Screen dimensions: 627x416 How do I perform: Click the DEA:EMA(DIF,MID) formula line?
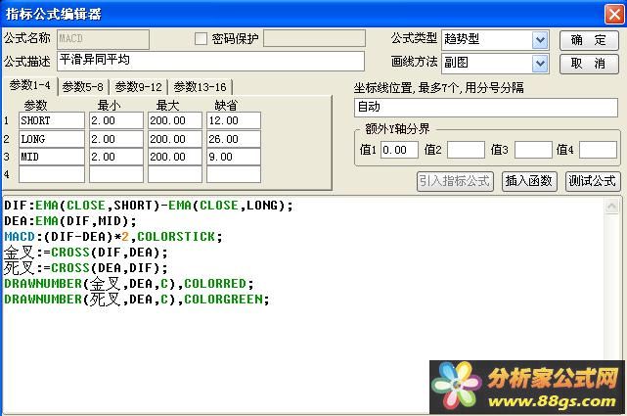point(70,221)
